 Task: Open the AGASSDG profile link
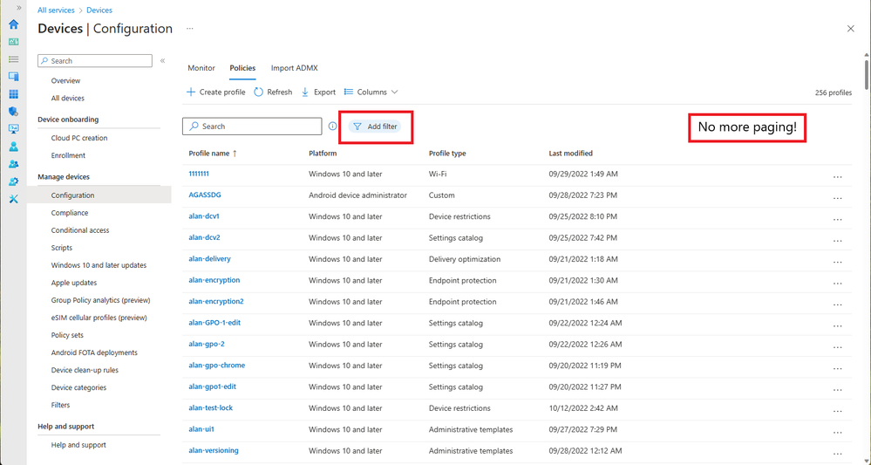pos(205,195)
